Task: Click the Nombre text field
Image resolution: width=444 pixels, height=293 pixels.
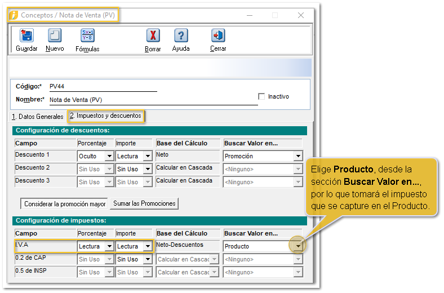Action: click(x=149, y=100)
